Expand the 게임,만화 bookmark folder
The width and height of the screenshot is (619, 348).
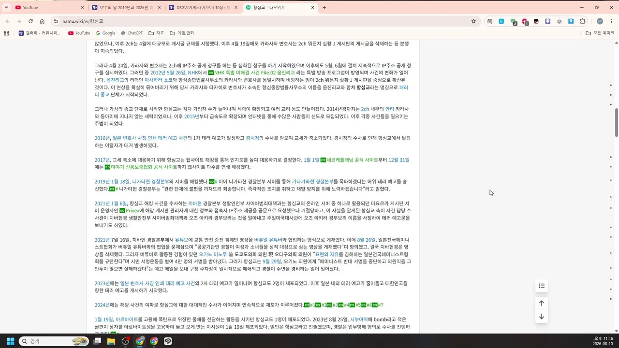pyautogui.click(x=182, y=33)
